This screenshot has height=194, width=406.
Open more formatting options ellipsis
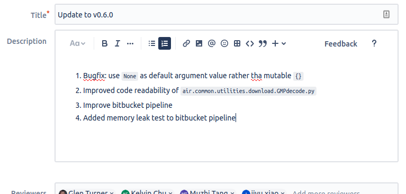[130, 43]
